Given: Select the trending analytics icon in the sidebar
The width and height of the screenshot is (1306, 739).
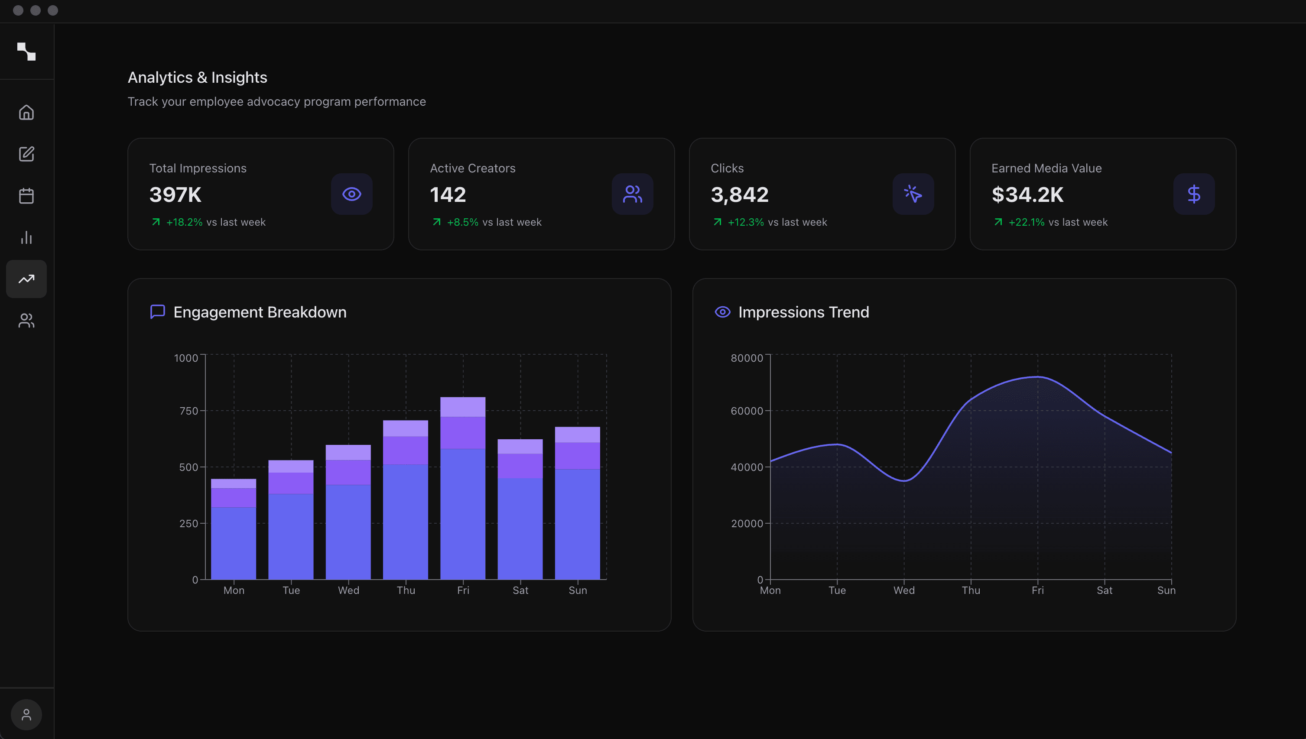Looking at the screenshot, I should tap(26, 279).
